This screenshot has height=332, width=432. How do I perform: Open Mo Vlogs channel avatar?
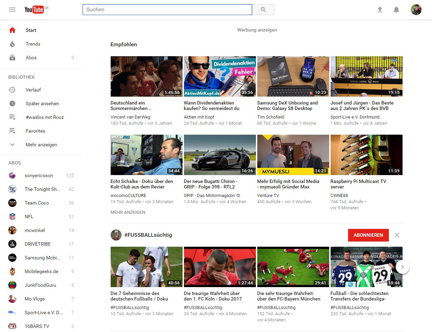click(12, 299)
